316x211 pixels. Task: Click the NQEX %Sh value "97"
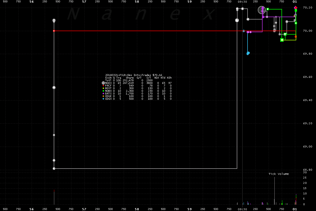coord(170,83)
